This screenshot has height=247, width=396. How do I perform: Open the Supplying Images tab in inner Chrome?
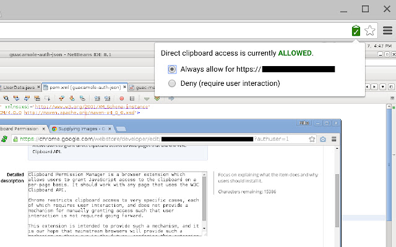[x=82, y=129]
